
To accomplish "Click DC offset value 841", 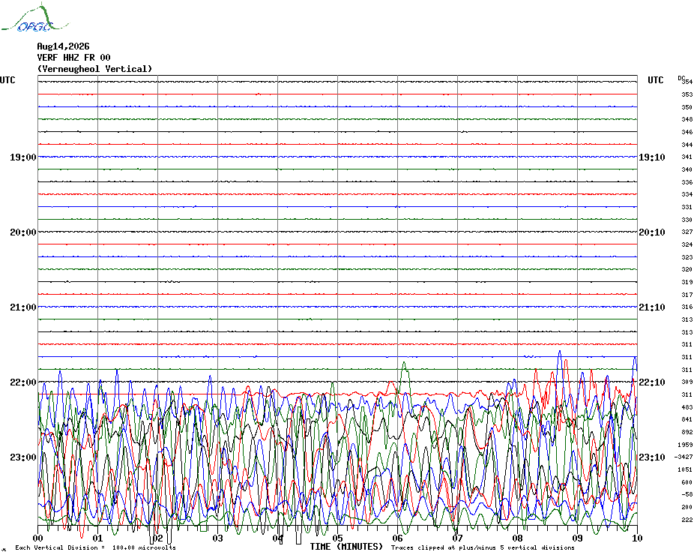I will click(687, 419).
